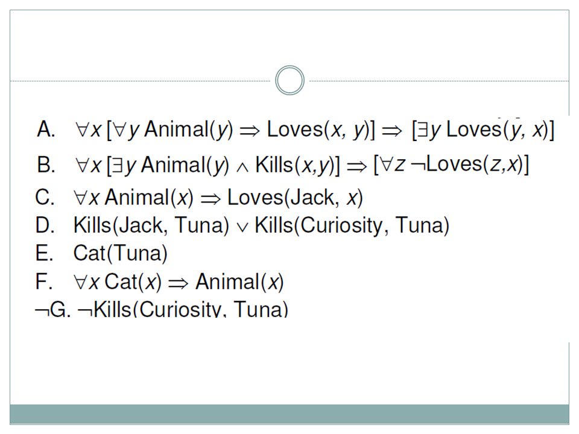Screen dimensions: 579x434
Task: Click the letter label F
Action: pyautogui.click(x=43, y=281)
